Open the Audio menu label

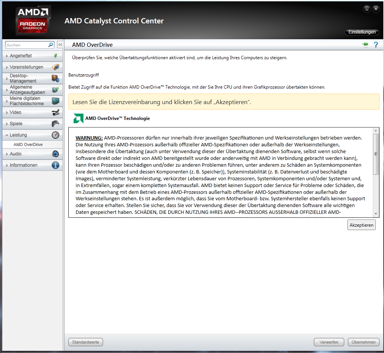15,154
